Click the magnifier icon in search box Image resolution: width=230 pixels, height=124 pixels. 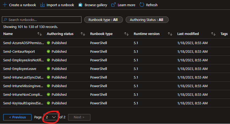[5, 20]
